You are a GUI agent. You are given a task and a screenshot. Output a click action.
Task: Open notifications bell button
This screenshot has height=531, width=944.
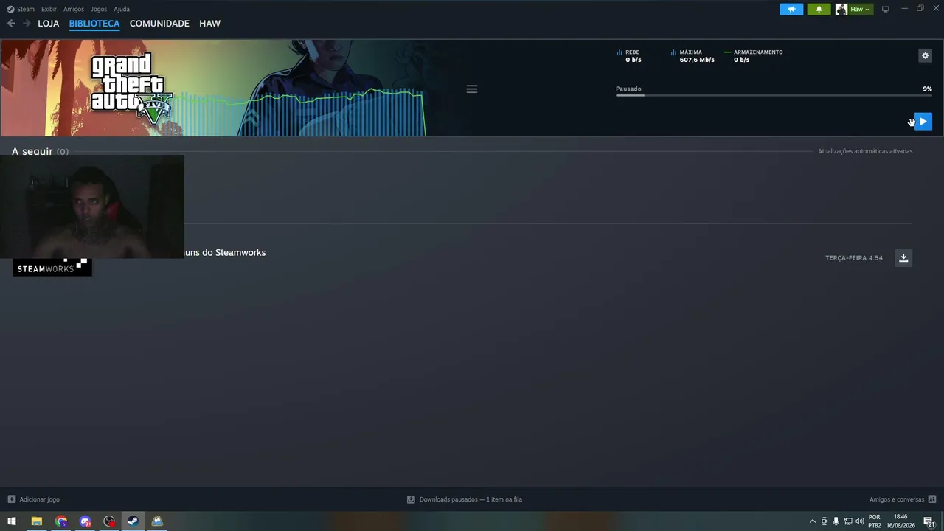(819, 9)
